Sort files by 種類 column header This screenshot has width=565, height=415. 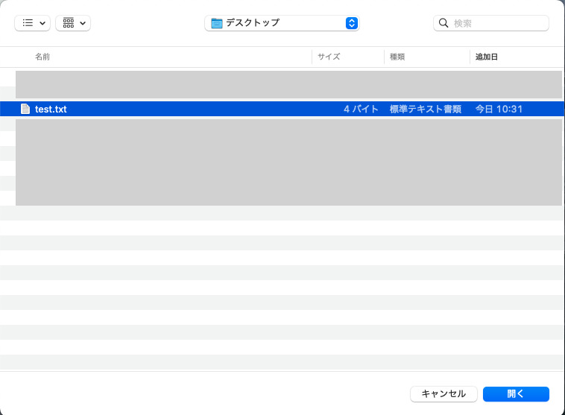(x=397, y=57)
